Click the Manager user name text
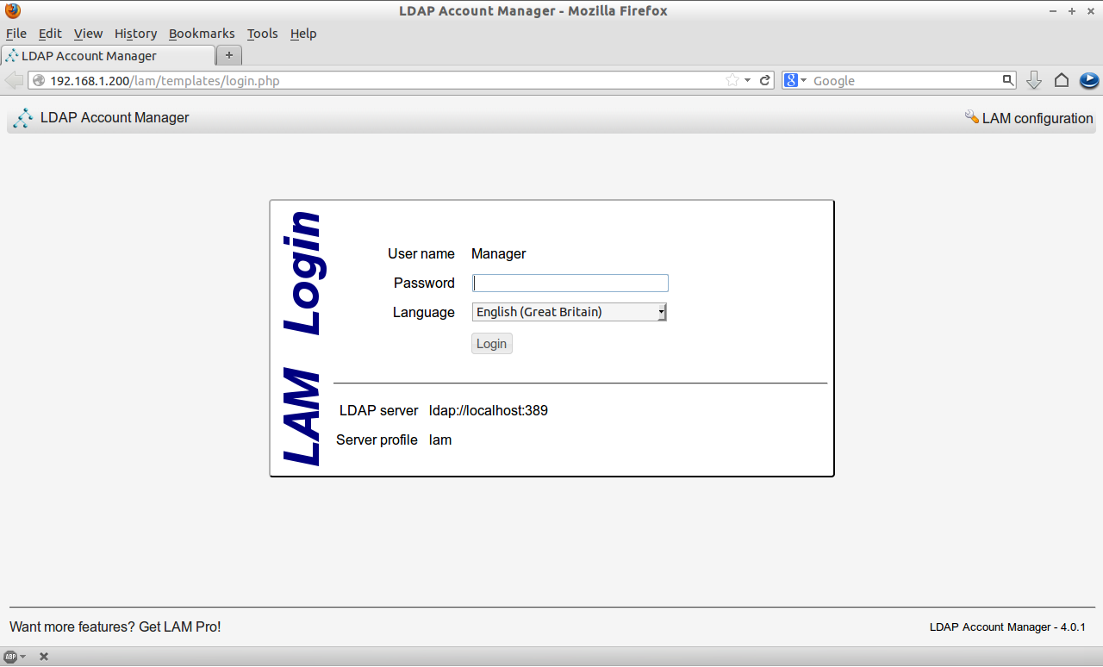 pyautogui.click(x=498, y=253)
